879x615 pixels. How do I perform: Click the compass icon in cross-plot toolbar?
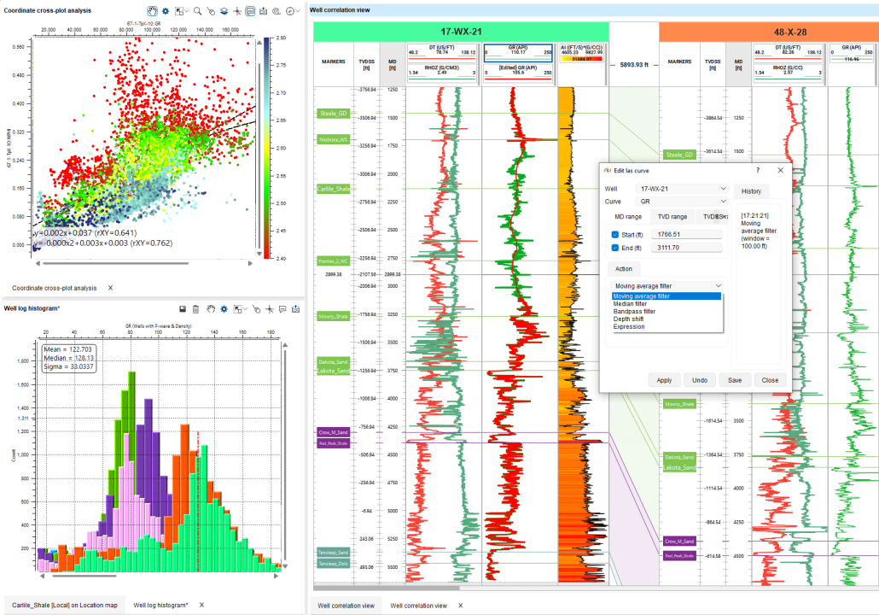(x=290, y=11)
